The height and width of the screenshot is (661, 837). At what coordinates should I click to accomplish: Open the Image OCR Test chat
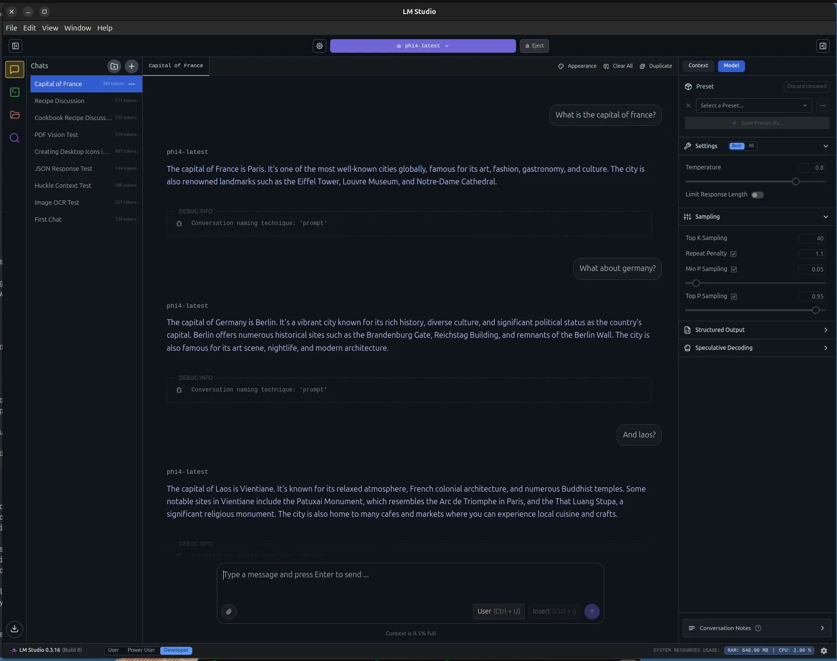coord(86,203)
